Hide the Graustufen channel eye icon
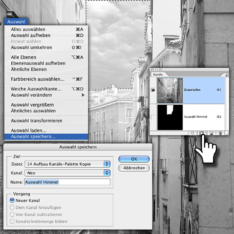Screen dimensions: 234x234 [x=153, y=90]
